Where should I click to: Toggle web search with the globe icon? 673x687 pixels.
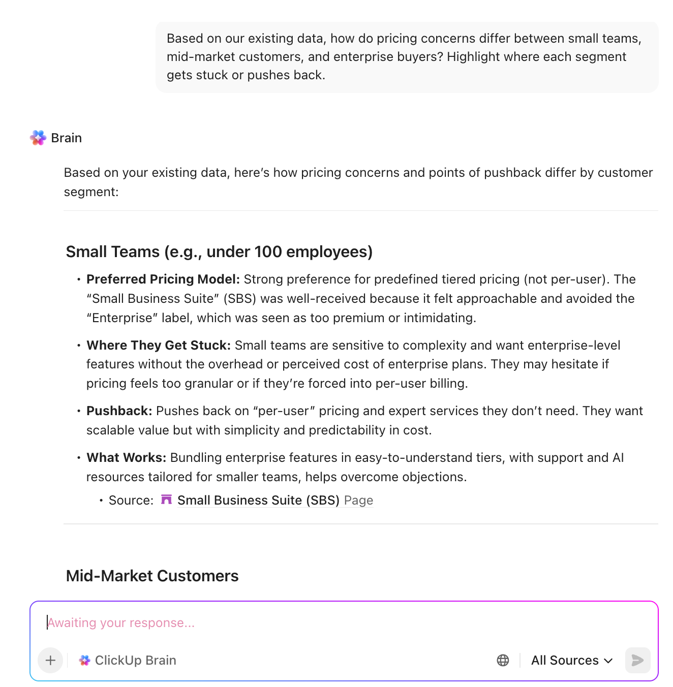[x=503, y=660]
